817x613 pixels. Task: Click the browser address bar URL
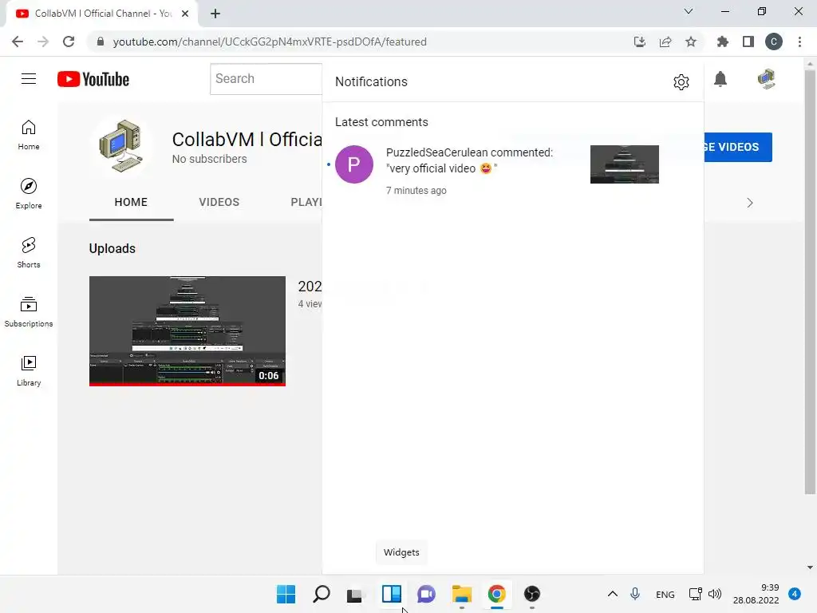[x=270, y=42]
